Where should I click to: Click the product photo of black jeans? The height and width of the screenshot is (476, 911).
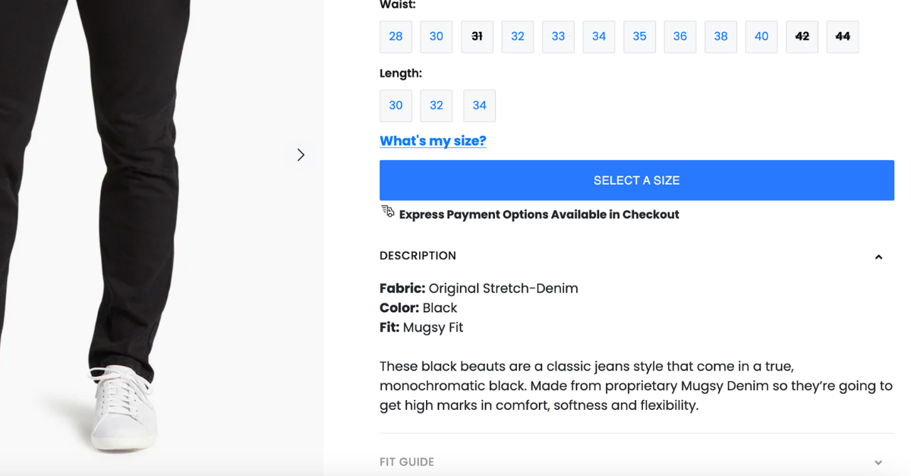[137, 228]
